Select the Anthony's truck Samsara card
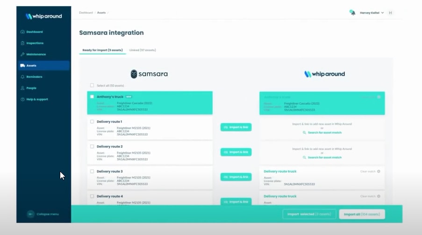The width and height of the screenshot is (422, 235). coord(150,103)
